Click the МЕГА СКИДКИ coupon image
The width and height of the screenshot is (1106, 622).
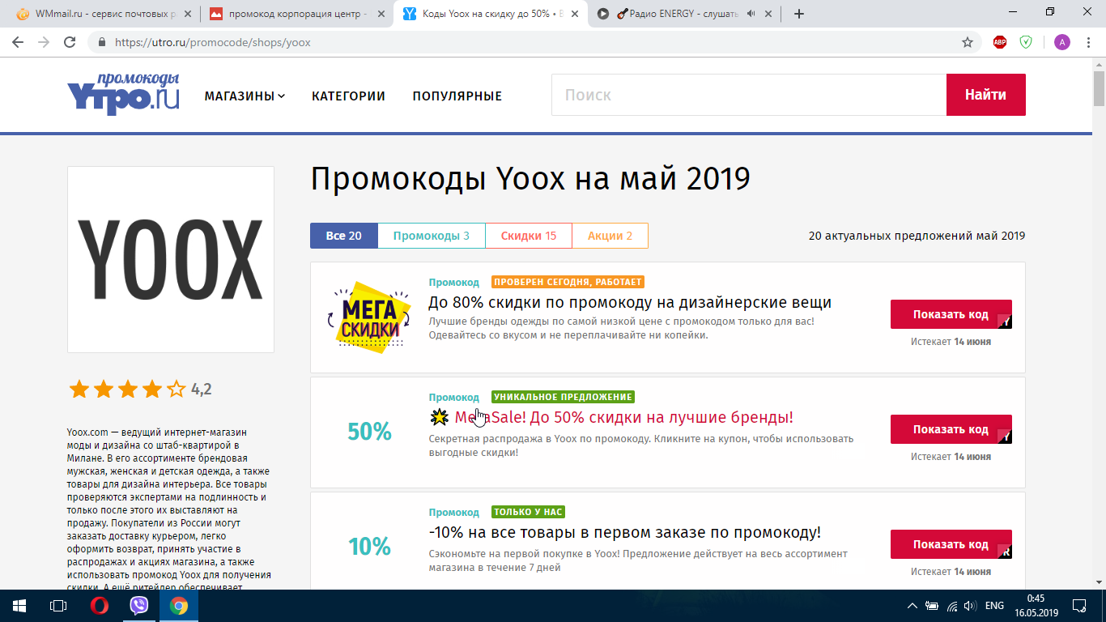pos(369,317)
